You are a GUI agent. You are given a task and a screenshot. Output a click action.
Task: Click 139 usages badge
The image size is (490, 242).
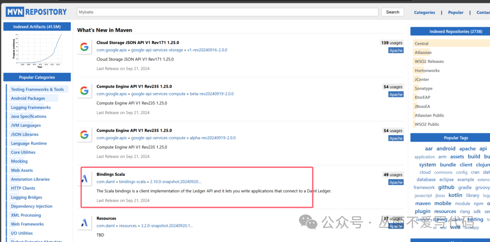(391, 43)
